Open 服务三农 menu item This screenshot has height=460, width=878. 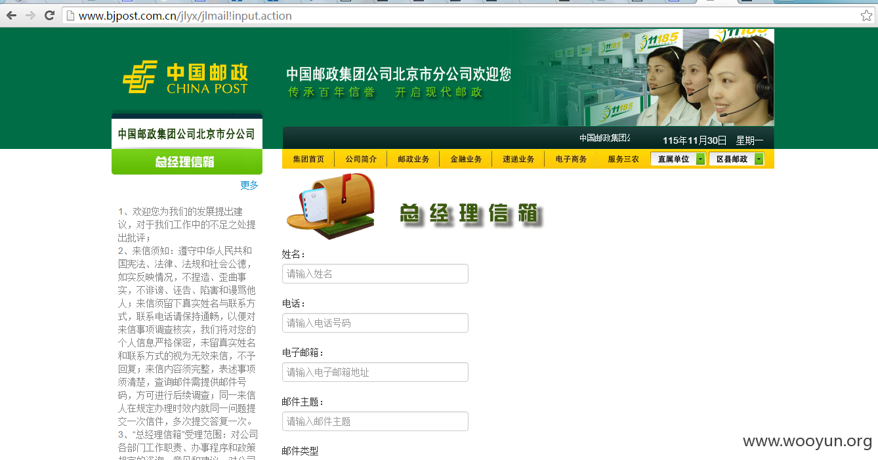pos(623,159)
